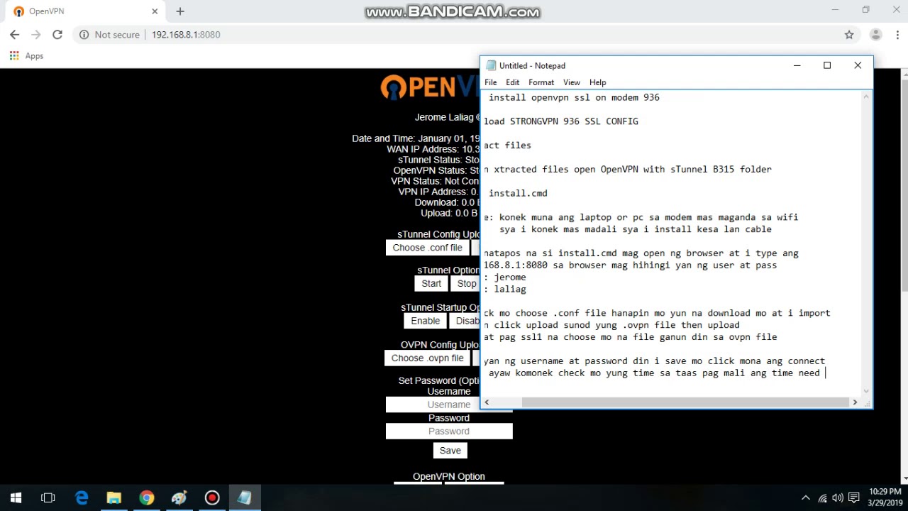Open File Explorer from the taskbar
Image resolution: width=908 pixels, height=511 pixels.
pos(114,498)
